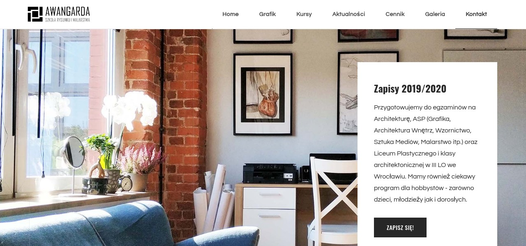Click the Awangarda square logo icon
Screen dimensions: 526x246
click(x=35, y=14)
